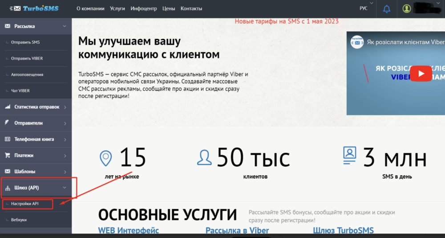Click the TurboSMS logo

pyautogui.click(x=34, y=8)
